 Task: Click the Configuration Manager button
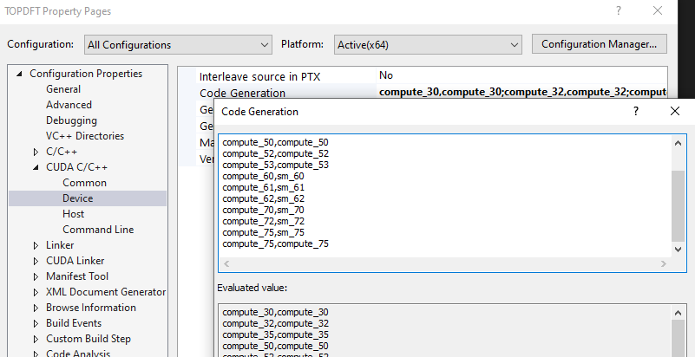(x=599, y=44)
